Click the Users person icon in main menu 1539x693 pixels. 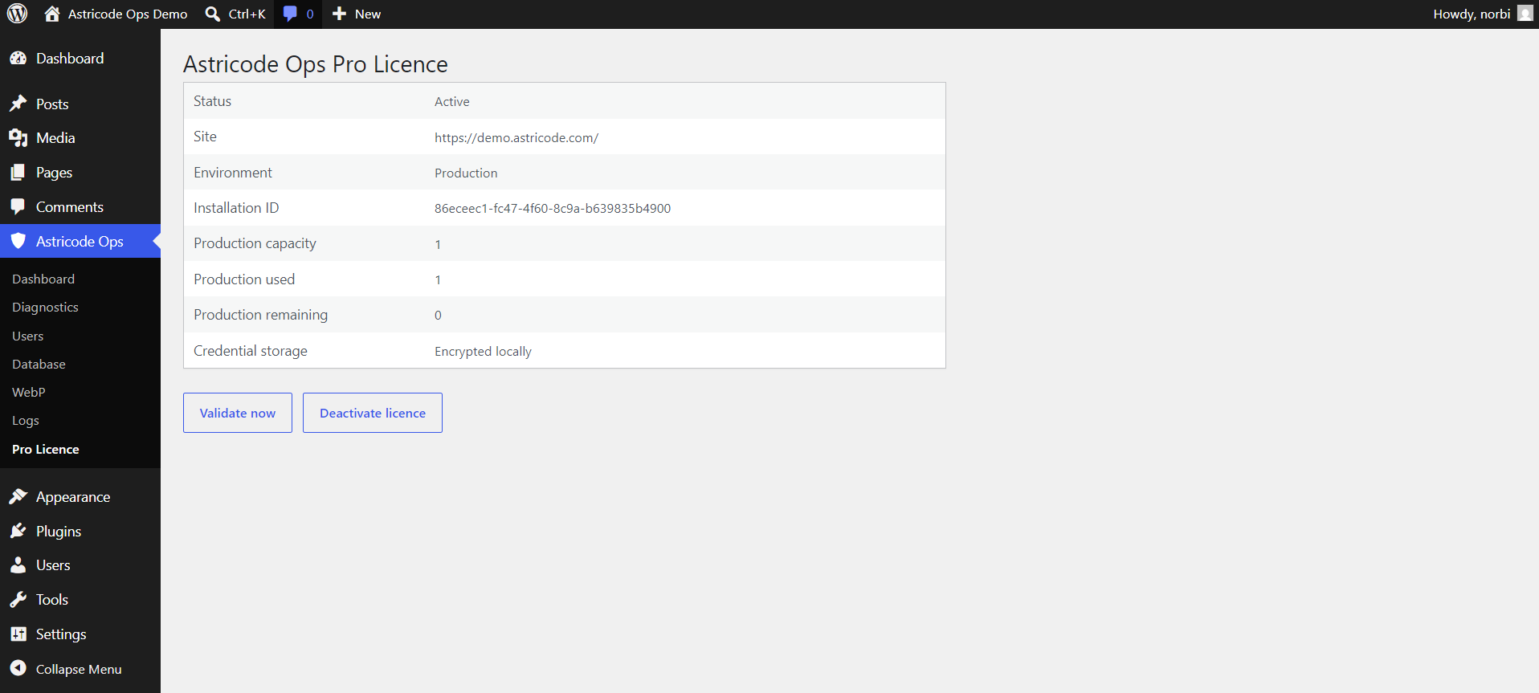coord(18,565)
